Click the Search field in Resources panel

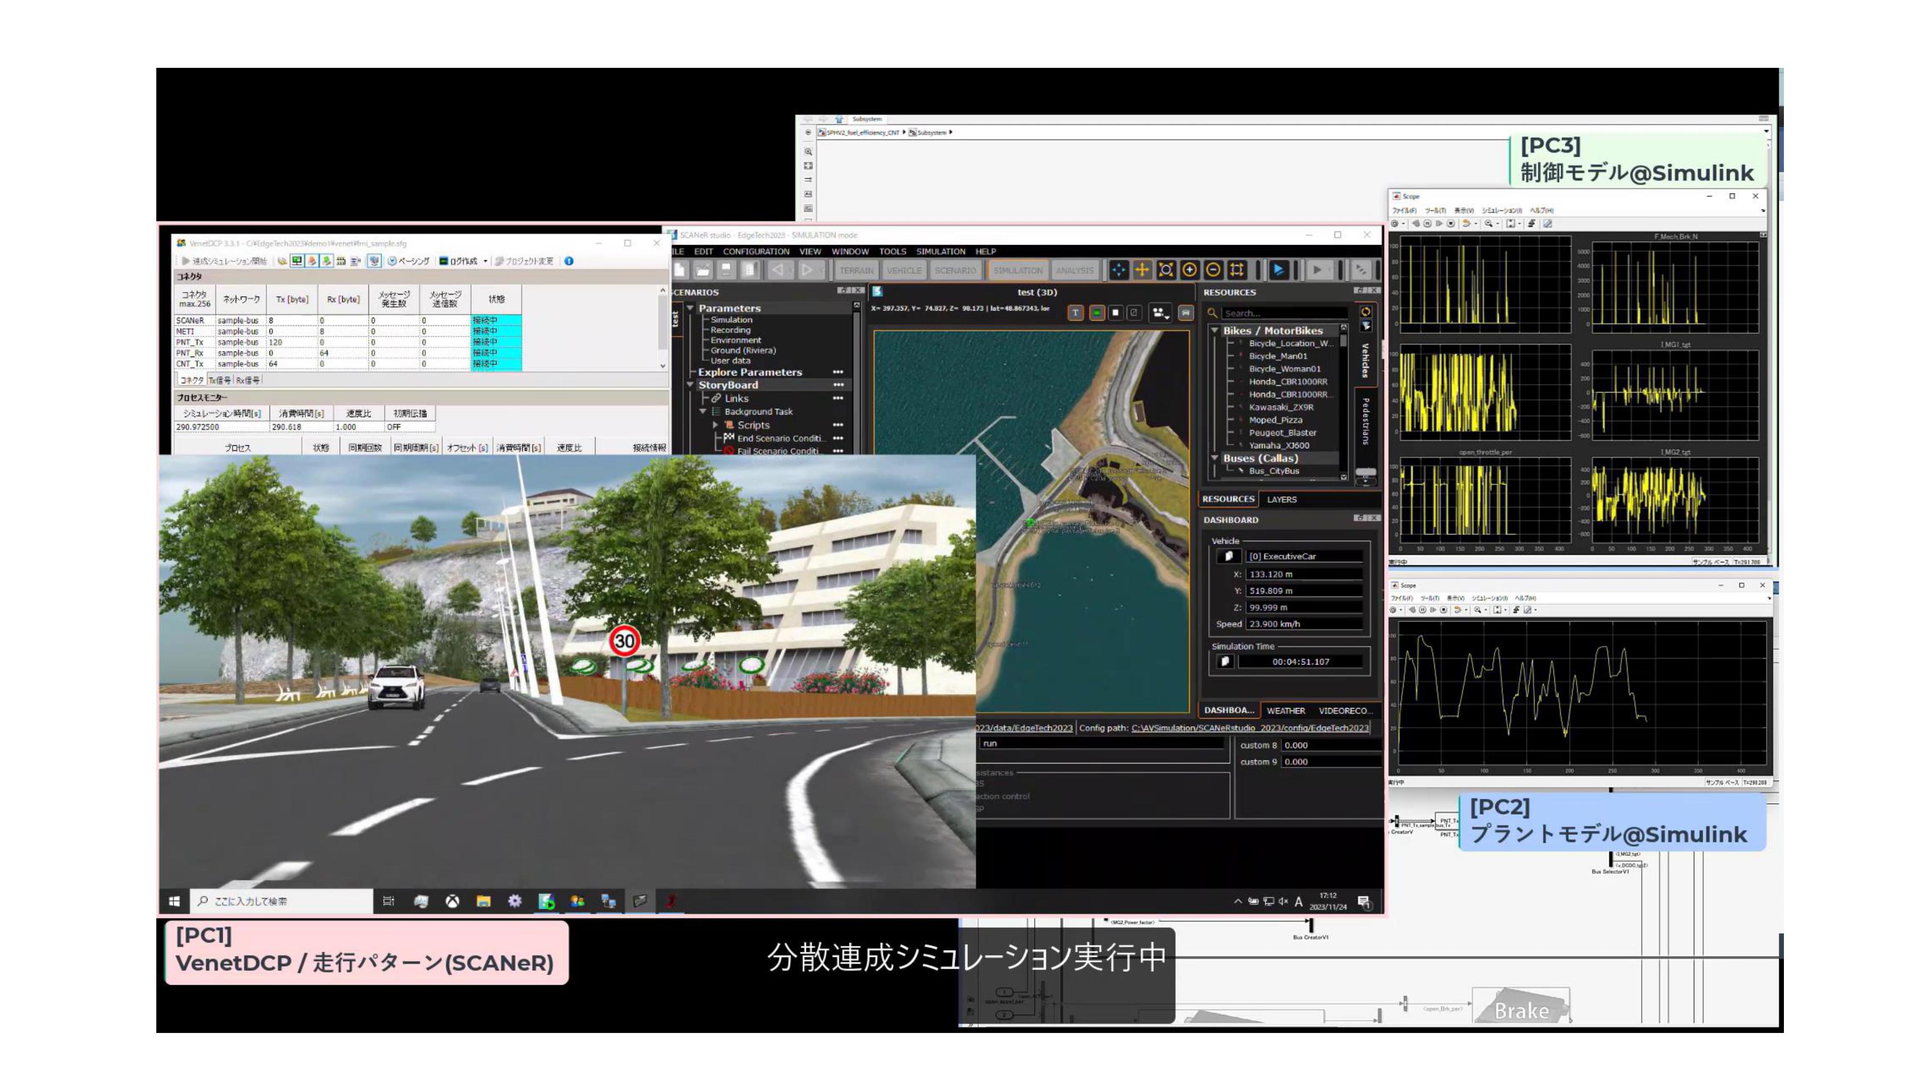tap(1285, 313)
